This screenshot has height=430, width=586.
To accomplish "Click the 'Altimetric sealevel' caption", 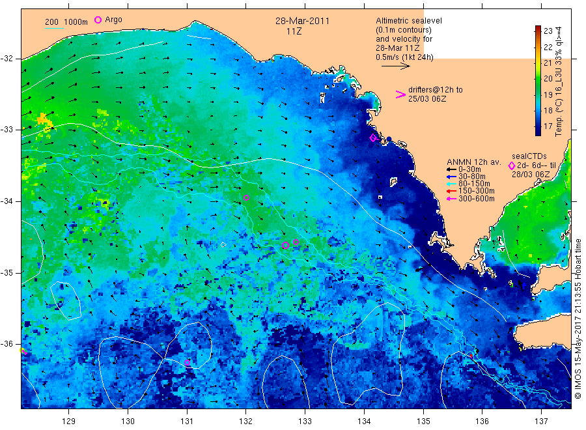I will point(409,21).
